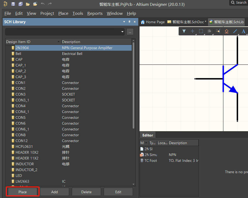Viewport: 248px width, 198px height.
Task: Click the Open folder icon
Action: tap(28, 4)
